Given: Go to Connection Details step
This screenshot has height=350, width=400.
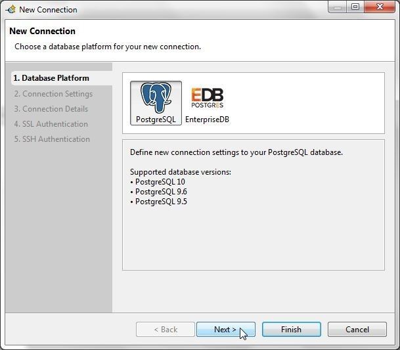Looking at the screenshot, I should tap(51, 109).
